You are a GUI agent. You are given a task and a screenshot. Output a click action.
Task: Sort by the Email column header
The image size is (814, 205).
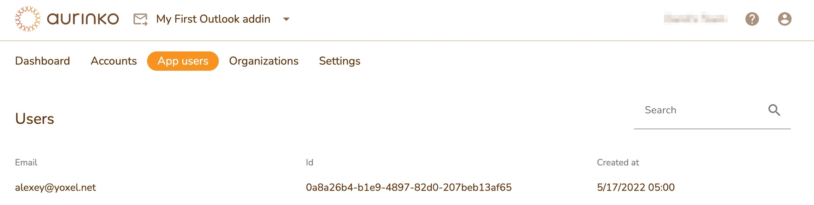pos(26,162)
